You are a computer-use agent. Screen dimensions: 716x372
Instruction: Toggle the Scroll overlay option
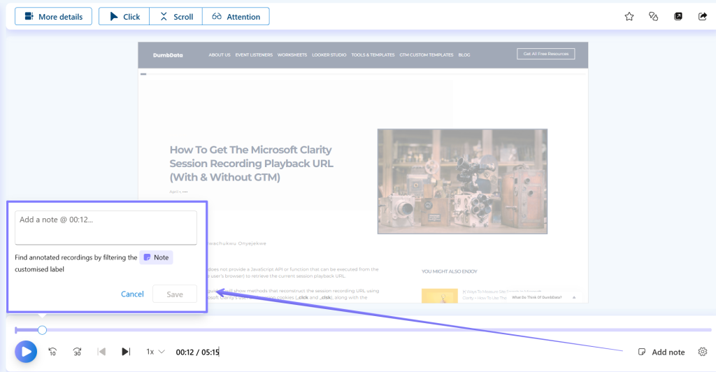(x=176, y=17)
